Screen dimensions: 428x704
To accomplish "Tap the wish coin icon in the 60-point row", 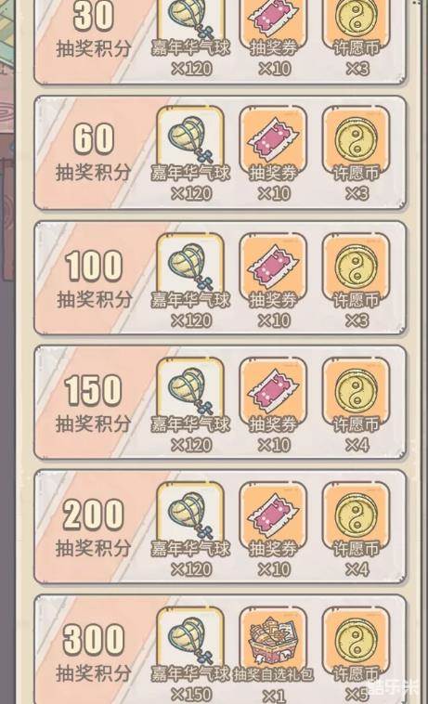I will click(357, 139).
